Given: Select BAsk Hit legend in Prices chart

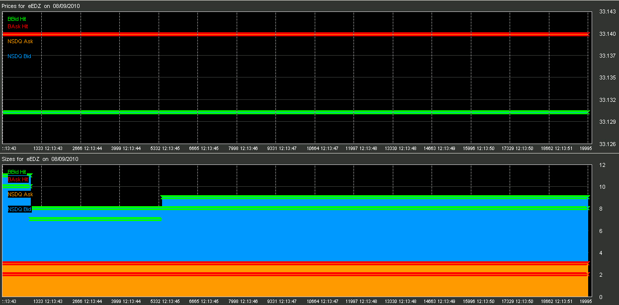Looking at the screenshot, I should pos(17,26).
